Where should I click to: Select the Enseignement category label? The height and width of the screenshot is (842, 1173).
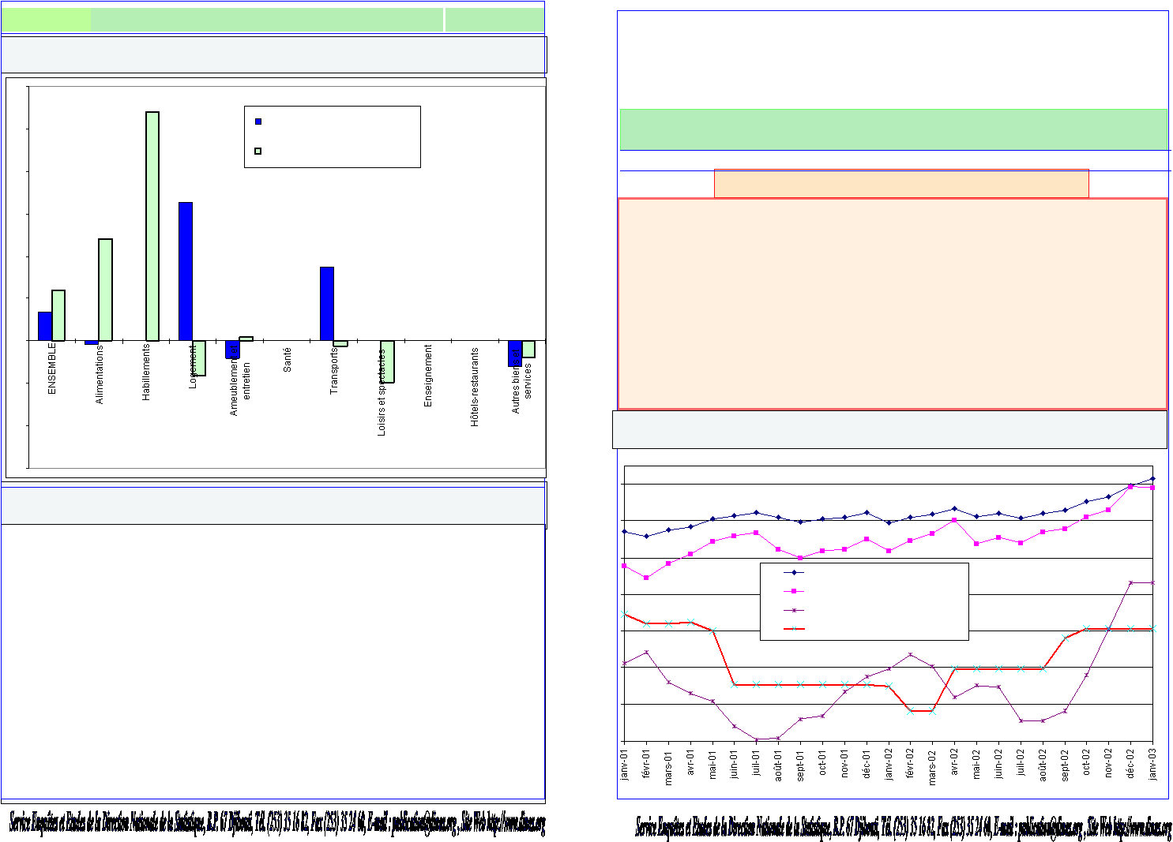coord(428,376)
